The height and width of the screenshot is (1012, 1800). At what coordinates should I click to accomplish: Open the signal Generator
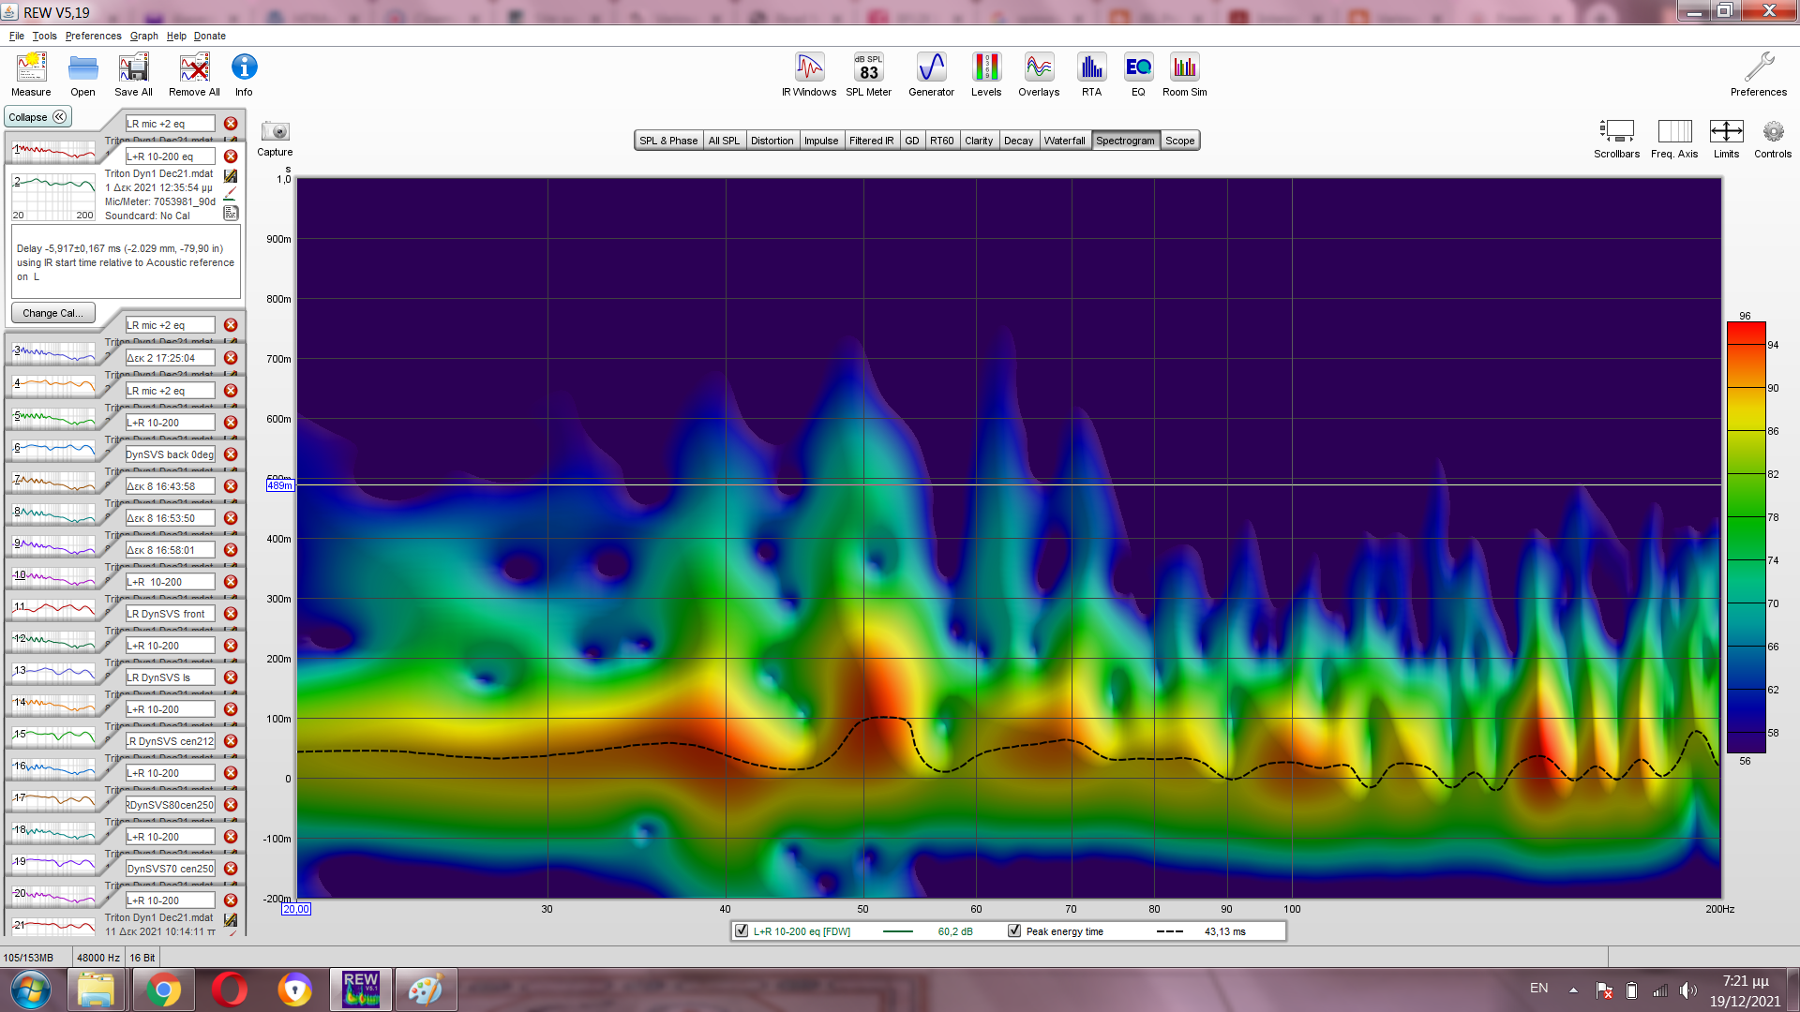(x=931, y=75)
